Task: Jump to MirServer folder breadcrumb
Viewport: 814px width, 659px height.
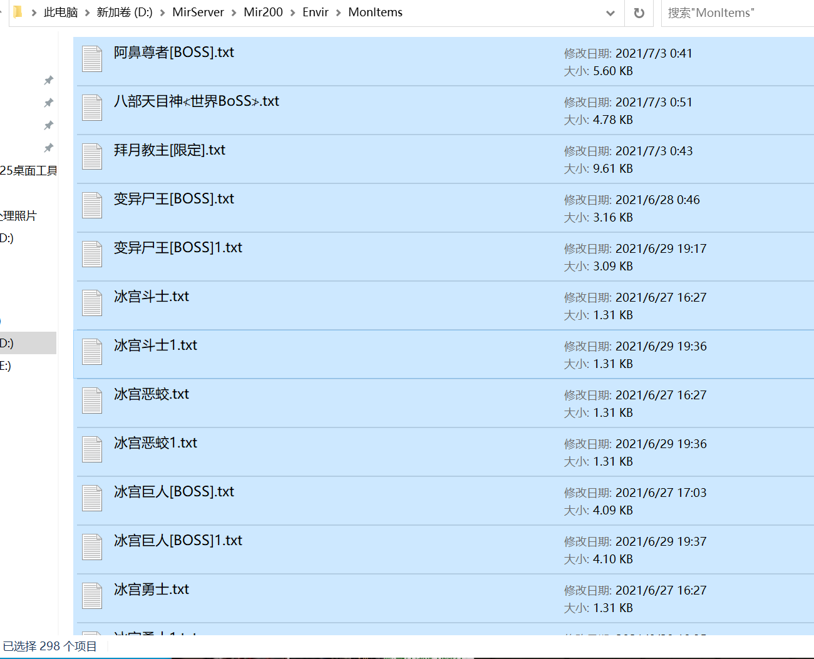Action: click(198, 13)
